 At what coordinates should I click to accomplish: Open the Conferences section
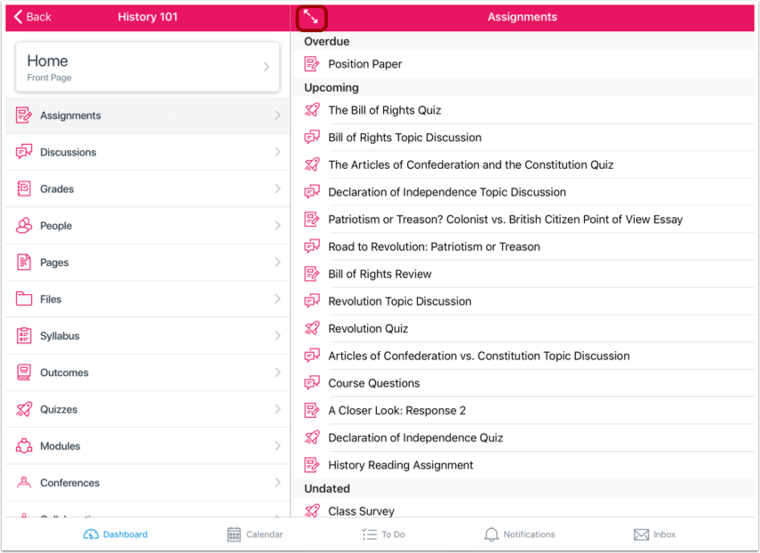148,482
